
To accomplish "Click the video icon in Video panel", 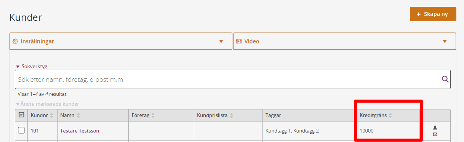I will point(239,41).
